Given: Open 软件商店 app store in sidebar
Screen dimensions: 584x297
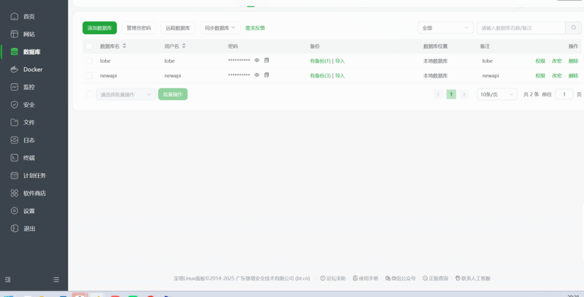Looking at the screenshot, I should [34, 193].
